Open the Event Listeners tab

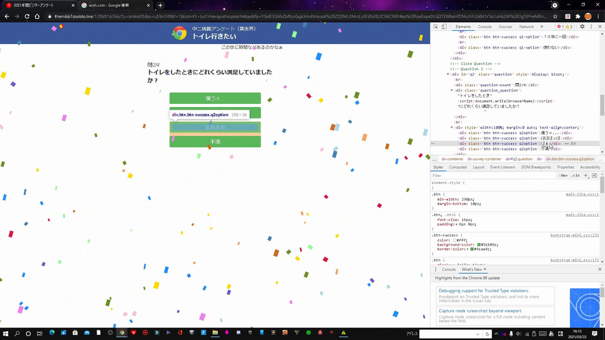[502, 167]
